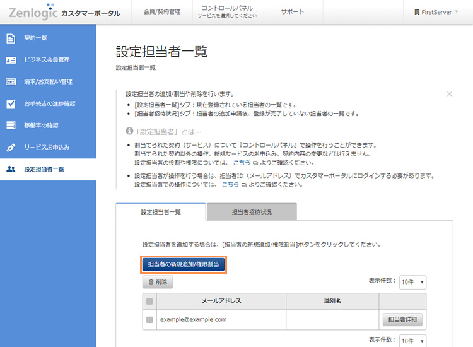Click the 契約一覧 document icon in sidebar
Screen dimensions: 473x347
[x=11, y=38]
